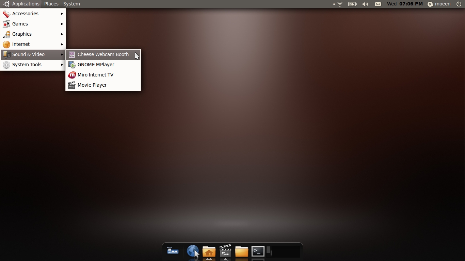465x261 pixels.
Task: Expand the Games submenu
Action: click(x=33, y=24)
